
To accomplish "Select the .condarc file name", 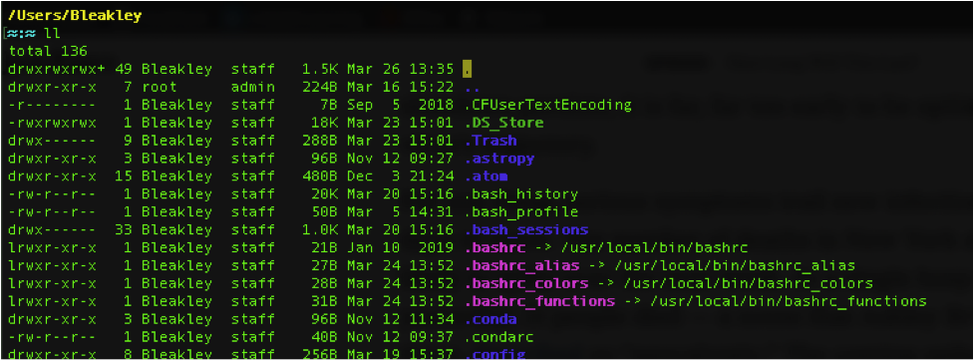I will click(498, 338).
